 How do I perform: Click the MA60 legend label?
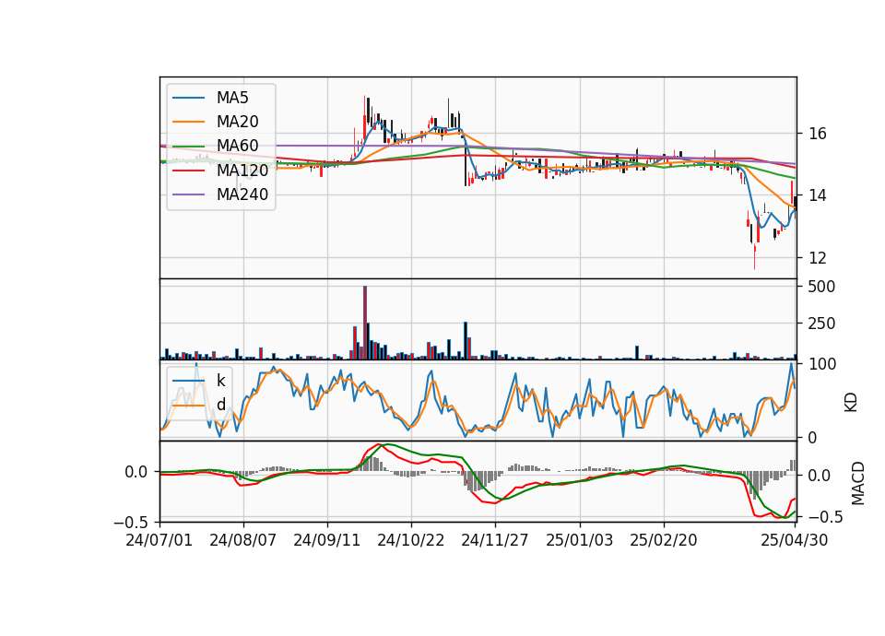[x=238, y=146]
